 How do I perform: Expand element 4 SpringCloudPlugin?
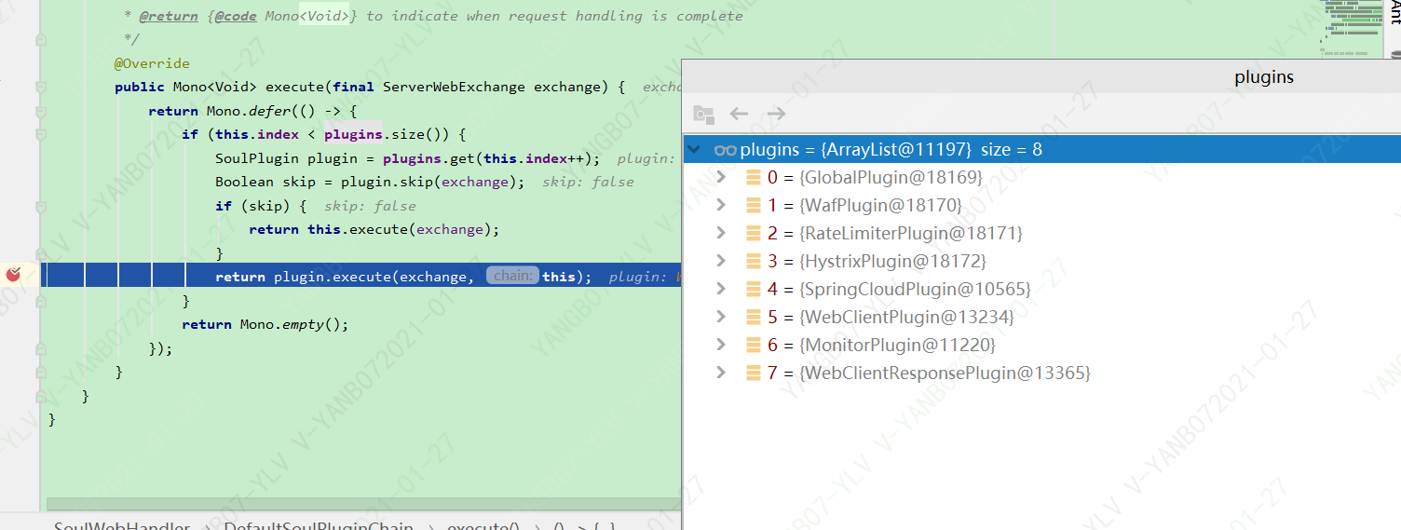tap(721, 289)
